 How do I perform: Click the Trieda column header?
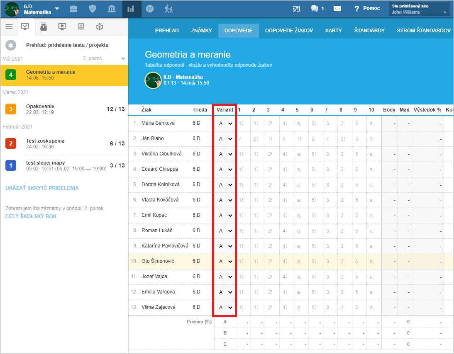click(x=200, y=109)
